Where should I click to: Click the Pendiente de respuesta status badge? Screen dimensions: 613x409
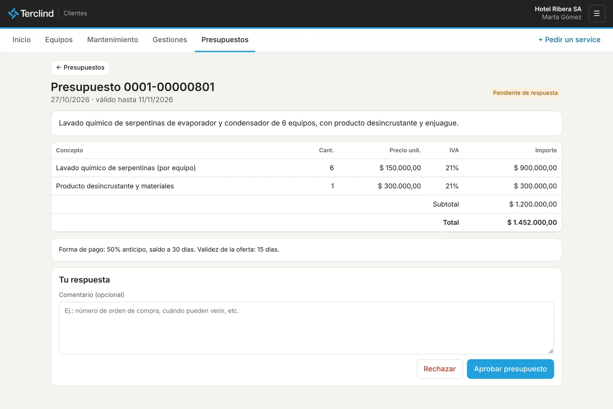click(525, 93)
